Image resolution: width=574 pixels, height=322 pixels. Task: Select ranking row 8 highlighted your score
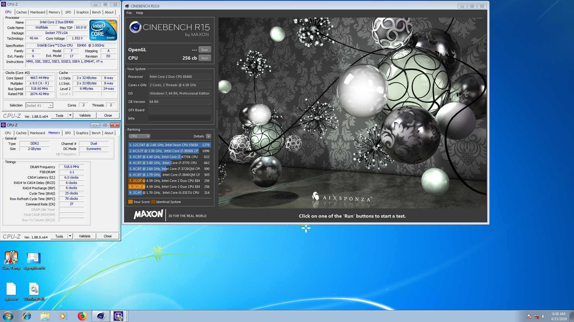coord(170,187)
